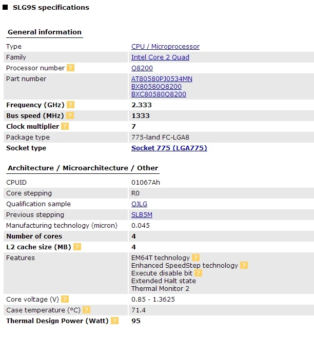Click help icon beside Thermal Design Power
Screen dimensions: 314x337
point(115,321)
